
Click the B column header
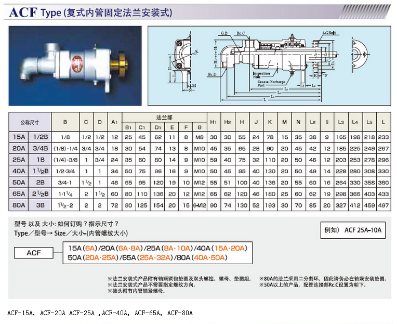pos(65,122)
